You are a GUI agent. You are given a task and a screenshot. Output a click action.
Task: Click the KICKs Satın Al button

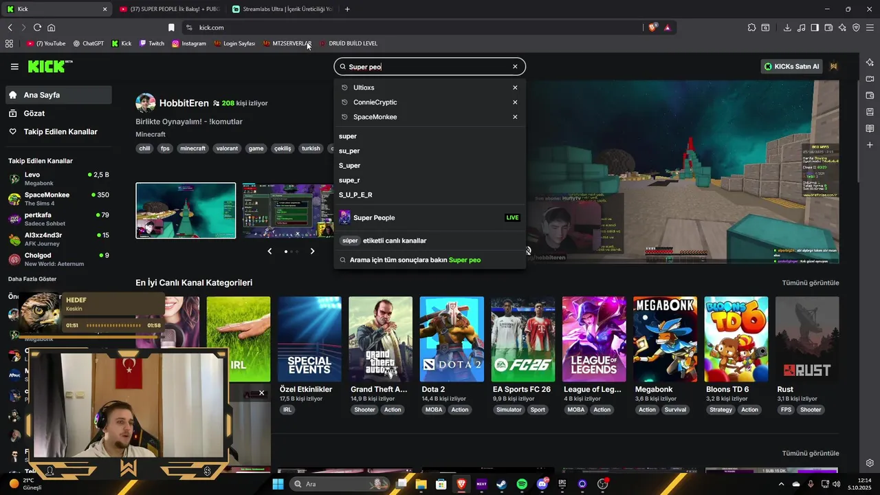coord(792,67)
